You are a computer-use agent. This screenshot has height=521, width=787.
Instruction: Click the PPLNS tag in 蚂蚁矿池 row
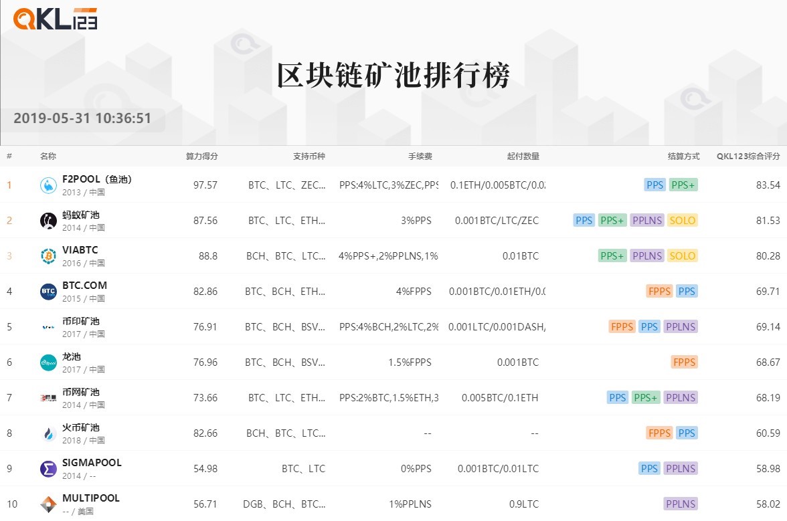[647, 221]
